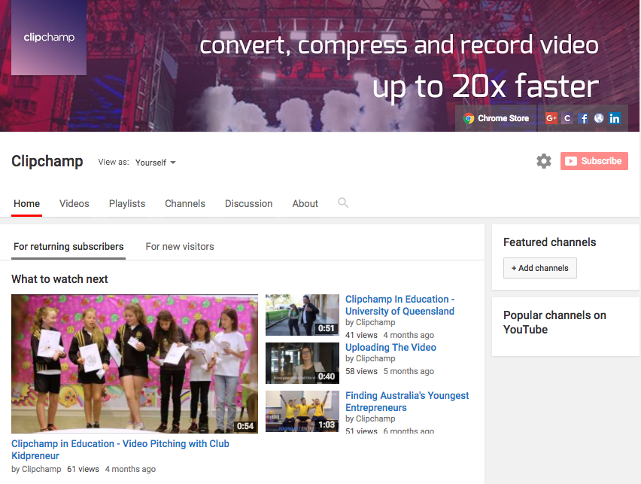Click '41 views' under University of Queensland video

pos(361,335)
